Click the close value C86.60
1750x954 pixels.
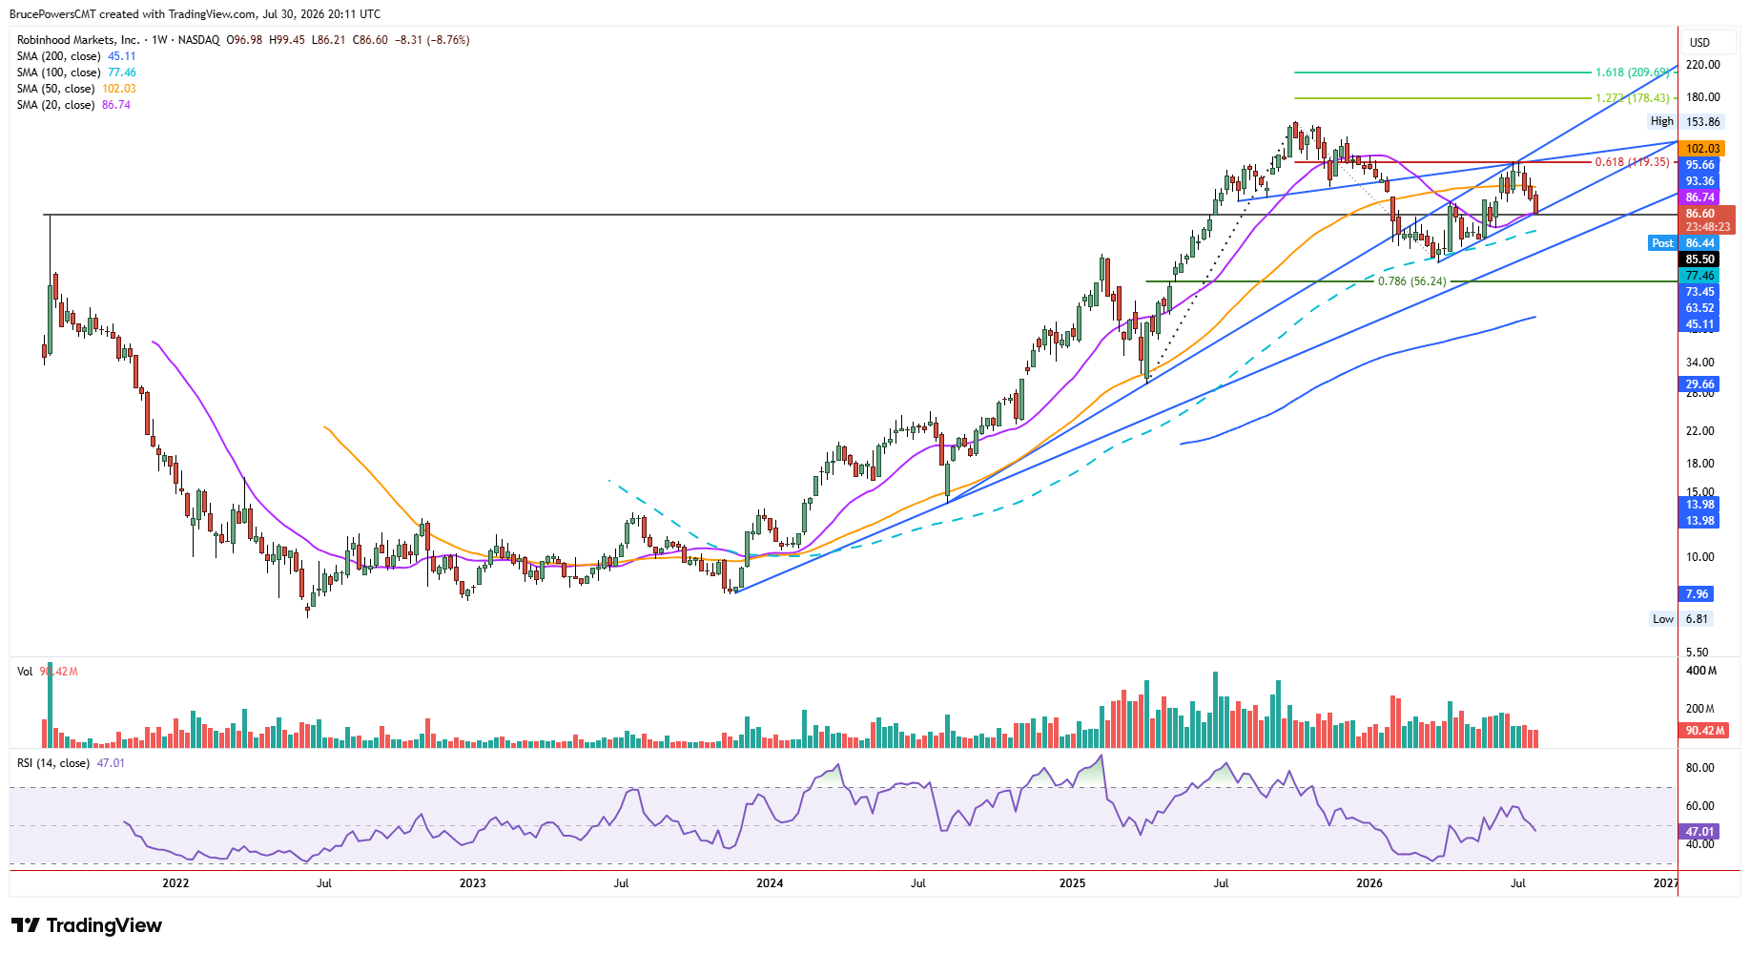pos(370,40)
